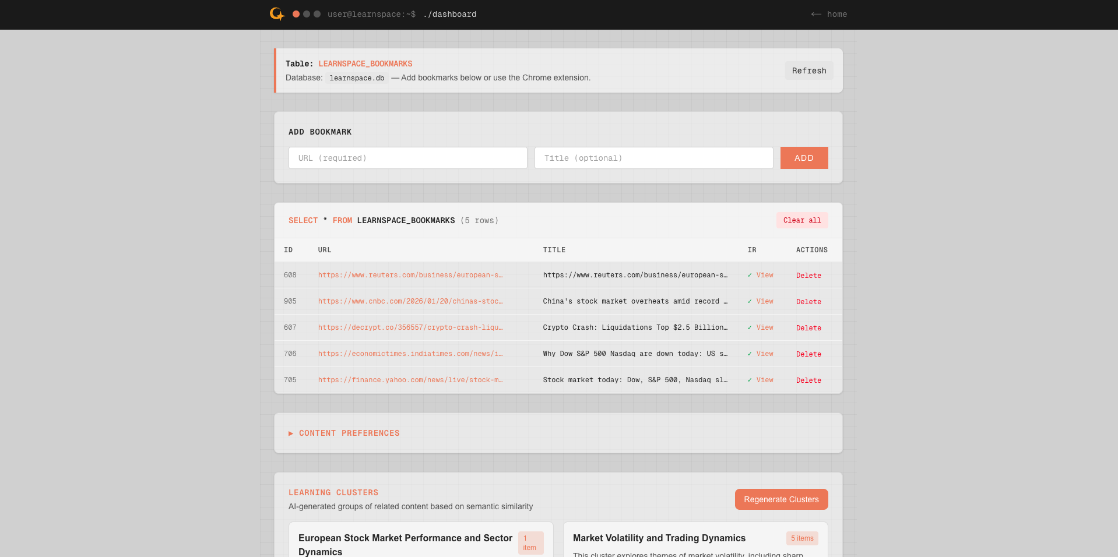Click the IR column header

tap(752, 250)
